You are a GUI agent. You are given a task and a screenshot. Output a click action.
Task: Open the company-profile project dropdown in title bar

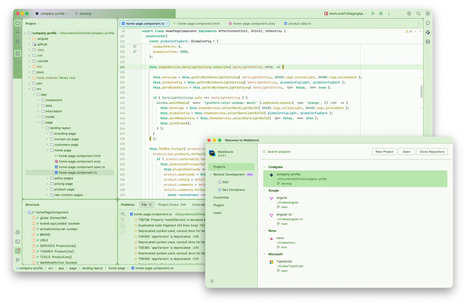tap(51, 14)
